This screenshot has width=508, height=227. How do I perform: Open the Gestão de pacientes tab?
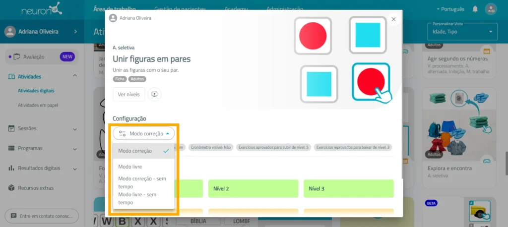coord(180,9)
